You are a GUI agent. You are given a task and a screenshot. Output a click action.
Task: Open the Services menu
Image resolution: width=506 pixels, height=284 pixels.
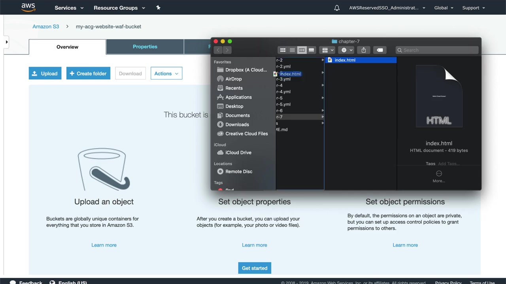tap(69, 7)
